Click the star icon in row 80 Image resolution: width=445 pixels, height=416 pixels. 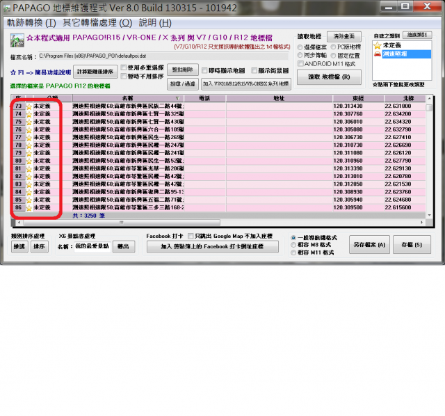tap(29, 161)
